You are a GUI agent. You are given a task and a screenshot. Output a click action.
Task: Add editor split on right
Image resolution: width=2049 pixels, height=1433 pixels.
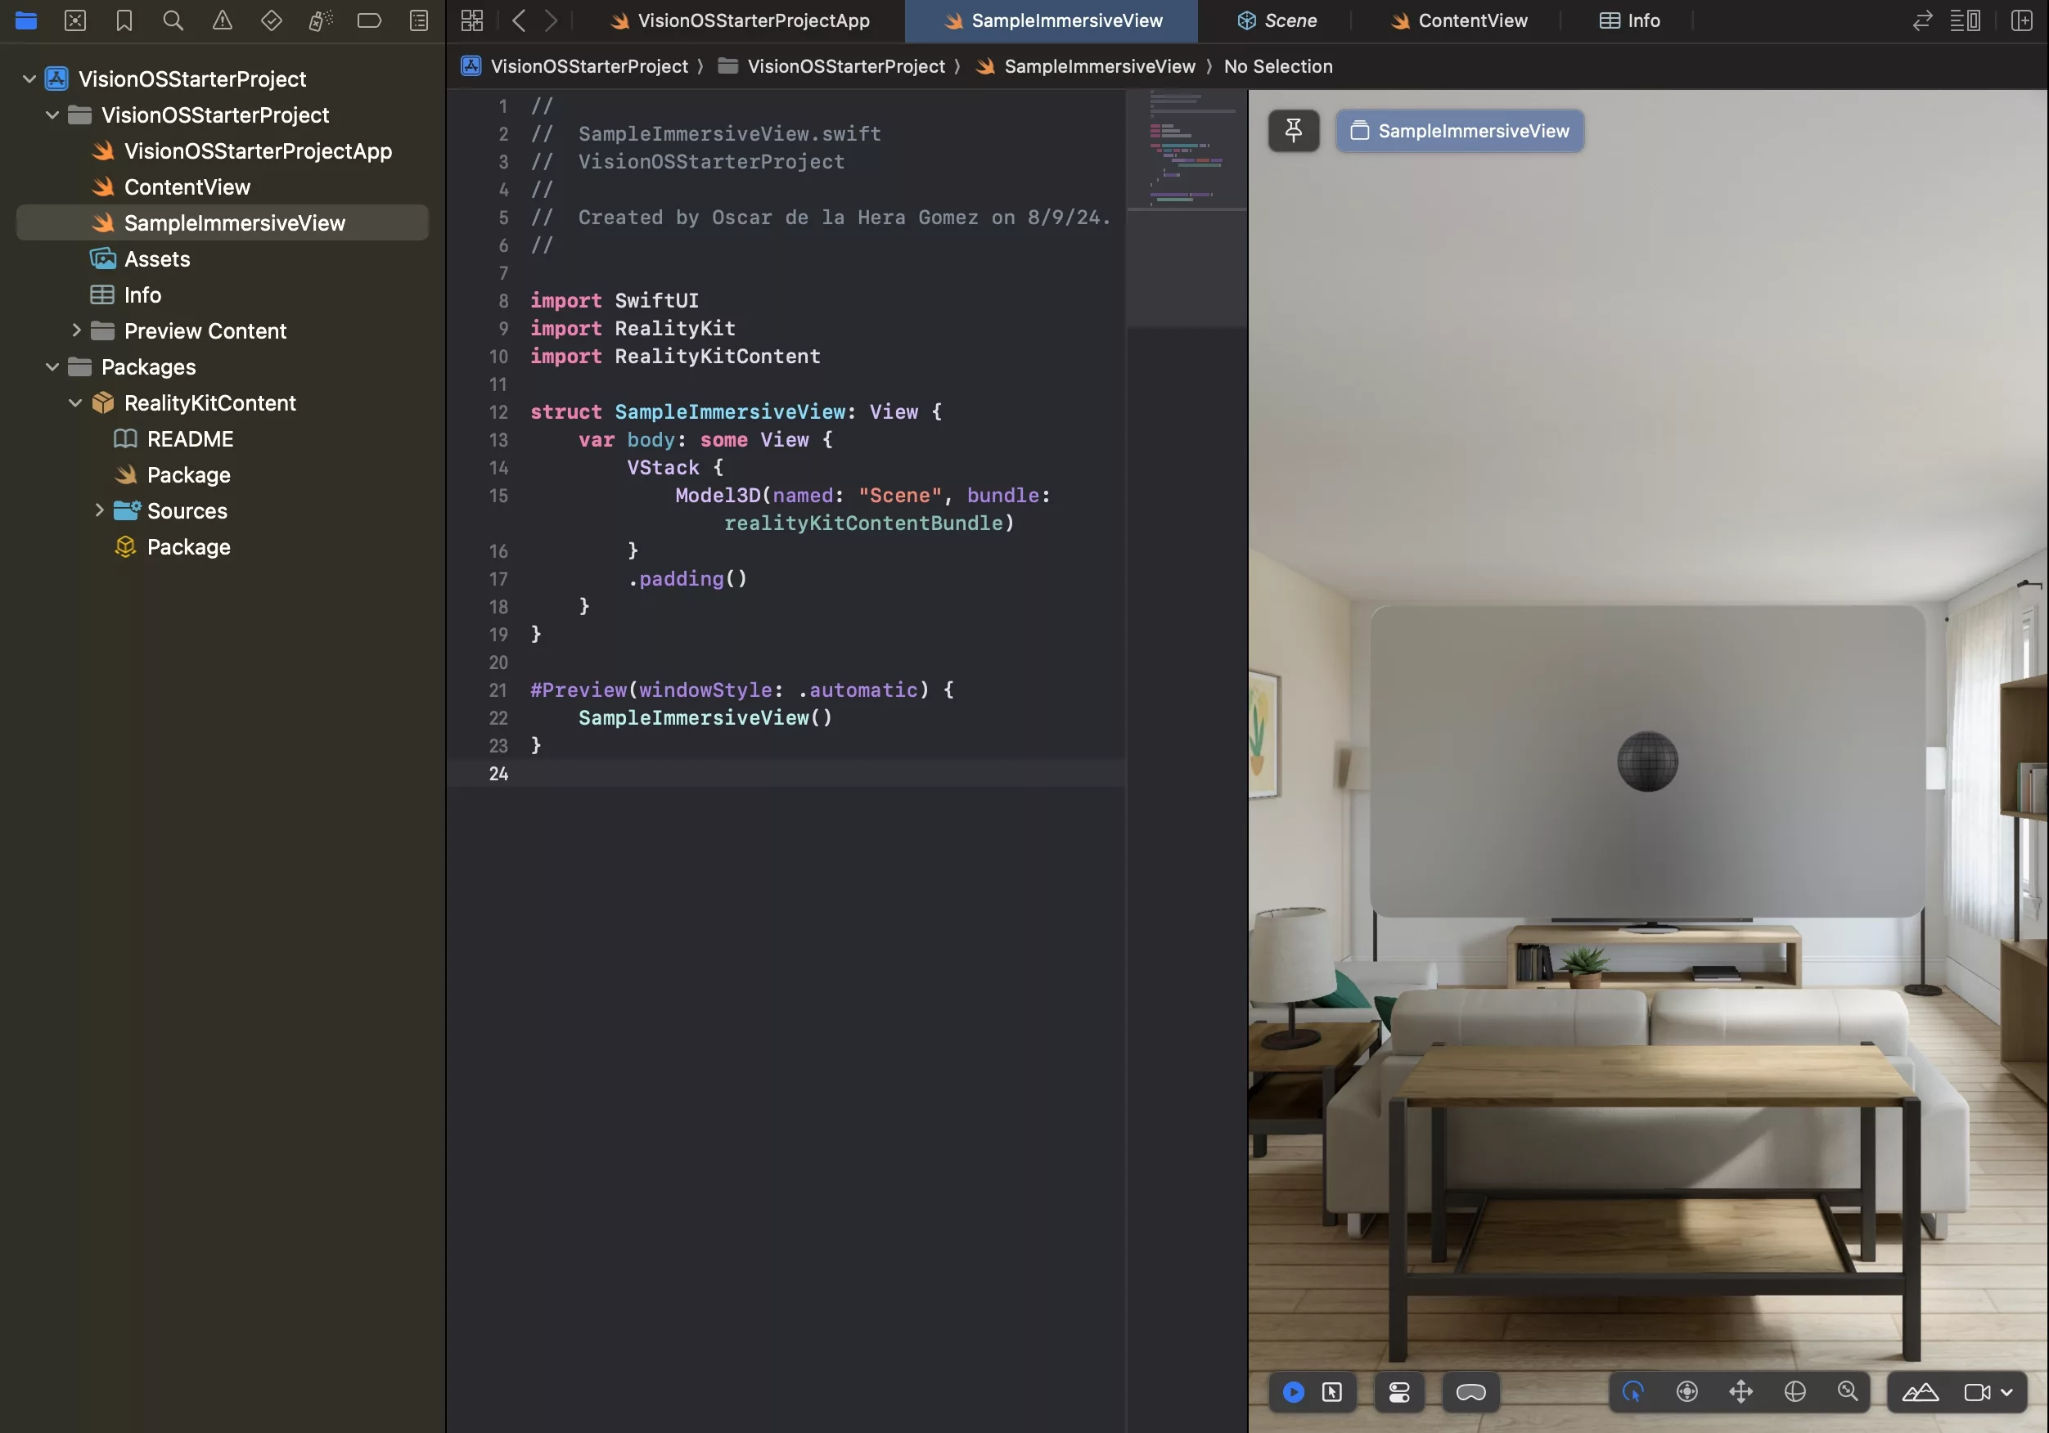2021,20
